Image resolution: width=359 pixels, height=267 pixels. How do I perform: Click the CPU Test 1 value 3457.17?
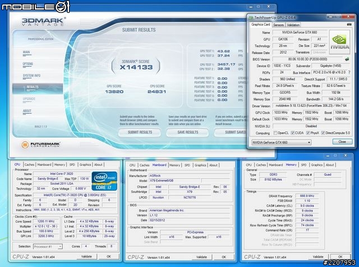[227, 64]
